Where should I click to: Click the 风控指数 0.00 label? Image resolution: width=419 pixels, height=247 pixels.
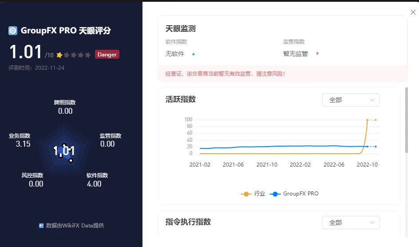click(x=32, y=180)
